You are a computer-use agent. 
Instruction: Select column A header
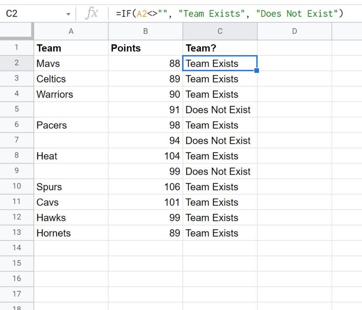point(71,31)
